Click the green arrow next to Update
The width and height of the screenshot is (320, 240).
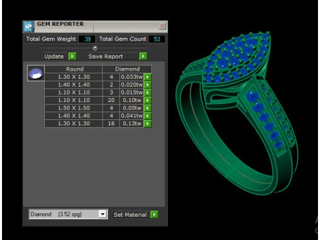pyautogui.click(x=72, y=56)
